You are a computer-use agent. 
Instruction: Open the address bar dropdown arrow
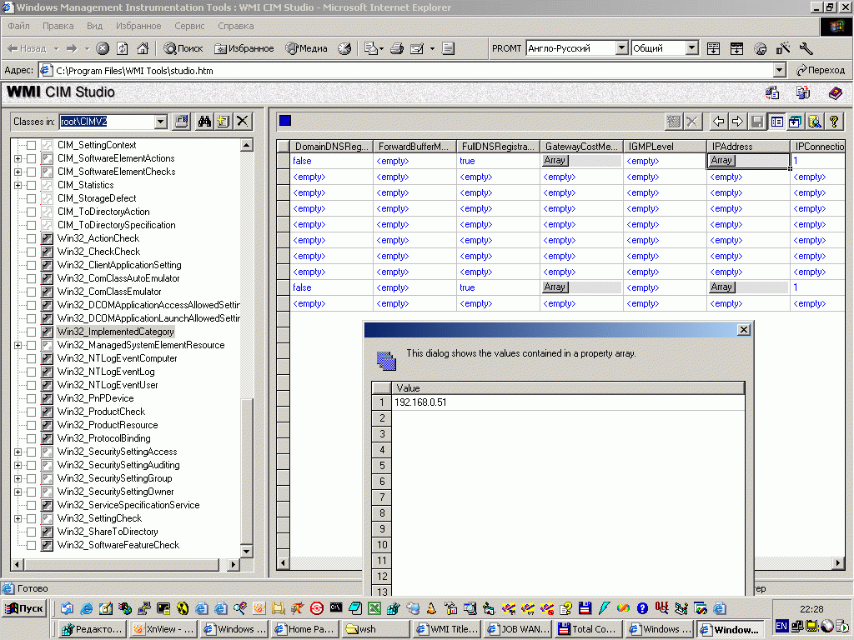click(780, 70)
